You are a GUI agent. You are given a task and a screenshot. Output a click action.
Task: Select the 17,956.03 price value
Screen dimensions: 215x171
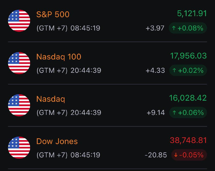[188, 56]
